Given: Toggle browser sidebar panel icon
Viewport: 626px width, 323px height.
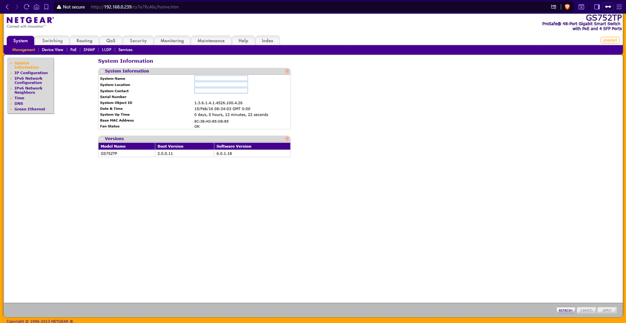Looking at the screenshot, I should (x=596, y=7).
